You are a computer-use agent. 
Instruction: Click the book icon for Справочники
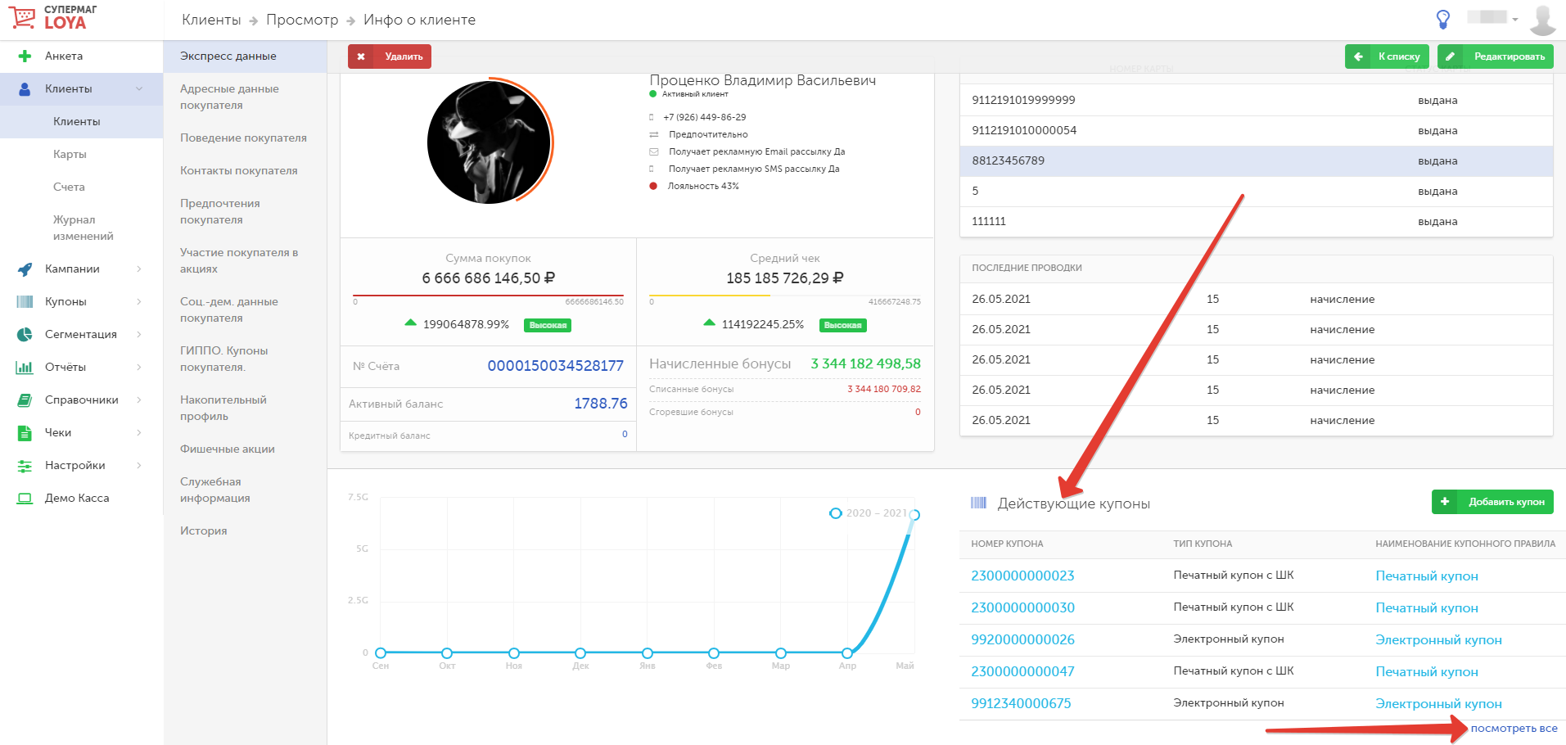coord(25,400)
